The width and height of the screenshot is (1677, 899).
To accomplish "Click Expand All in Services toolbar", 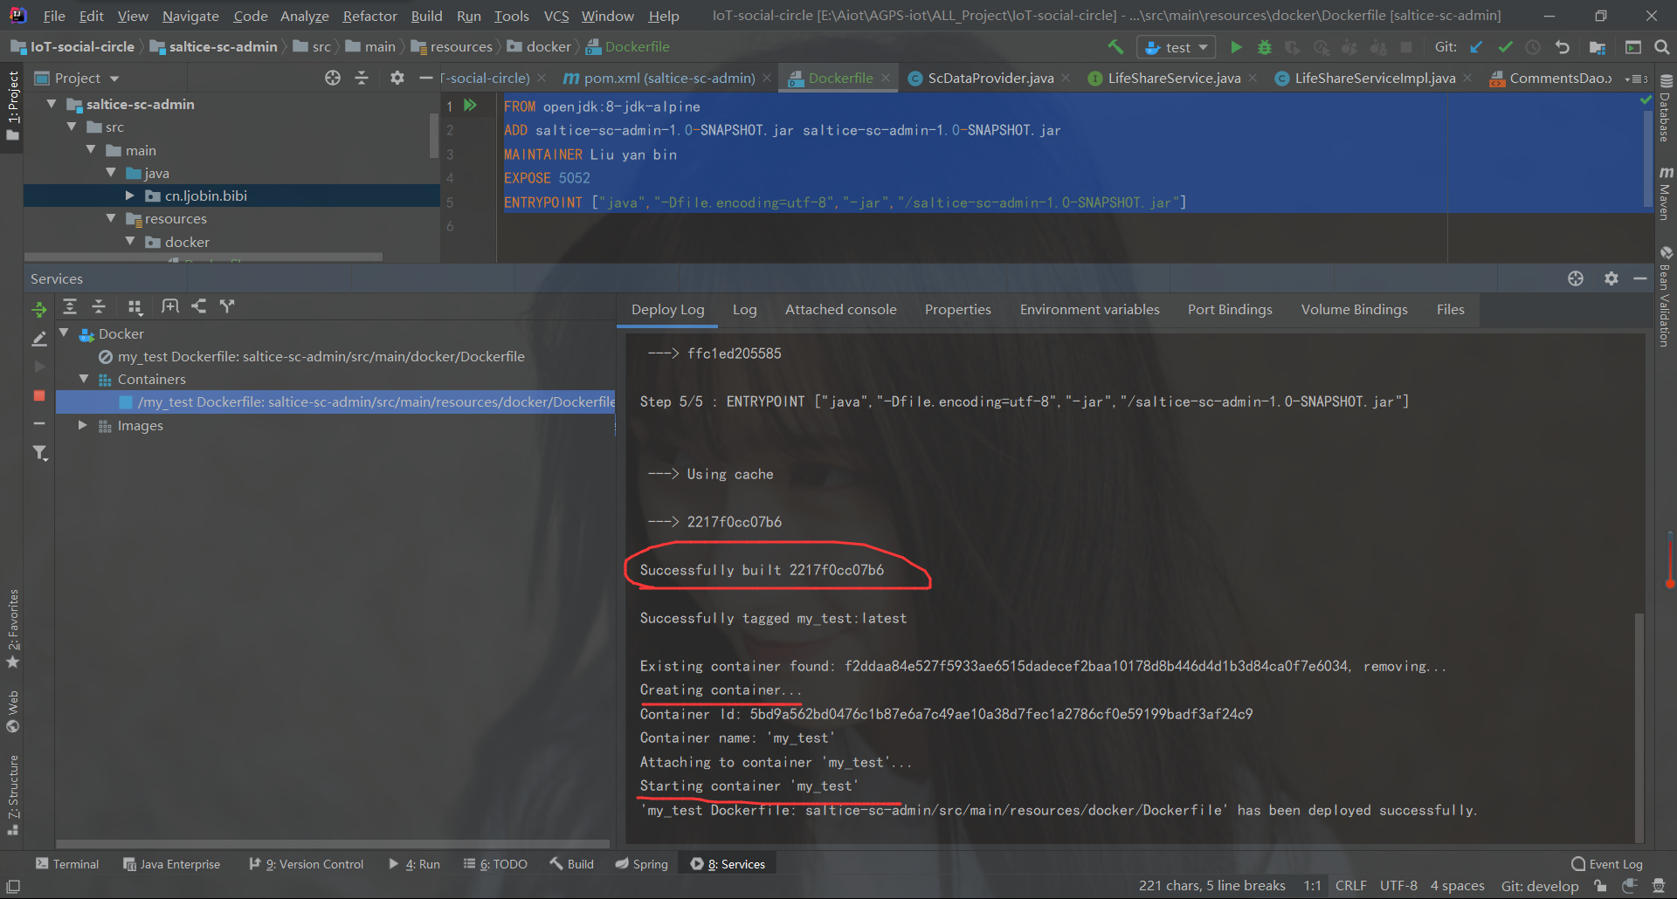I will (70, 306).
